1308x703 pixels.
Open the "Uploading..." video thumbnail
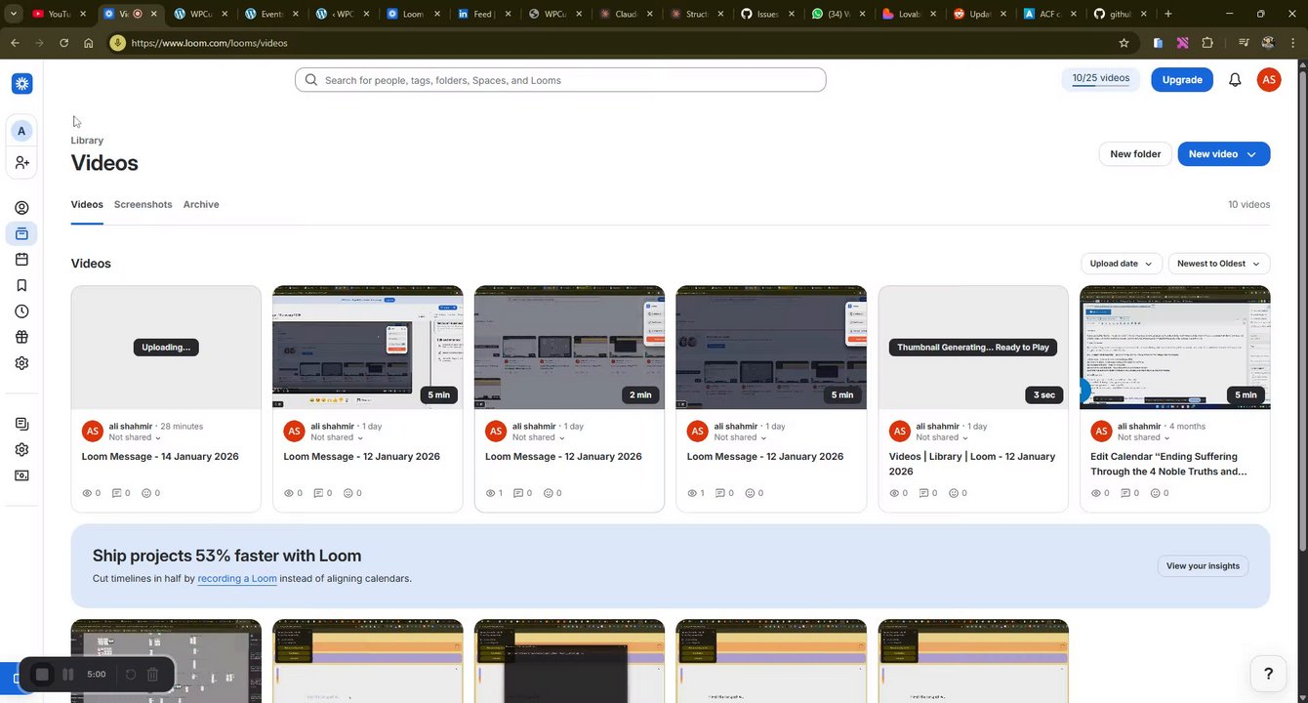tap(166, 347)
